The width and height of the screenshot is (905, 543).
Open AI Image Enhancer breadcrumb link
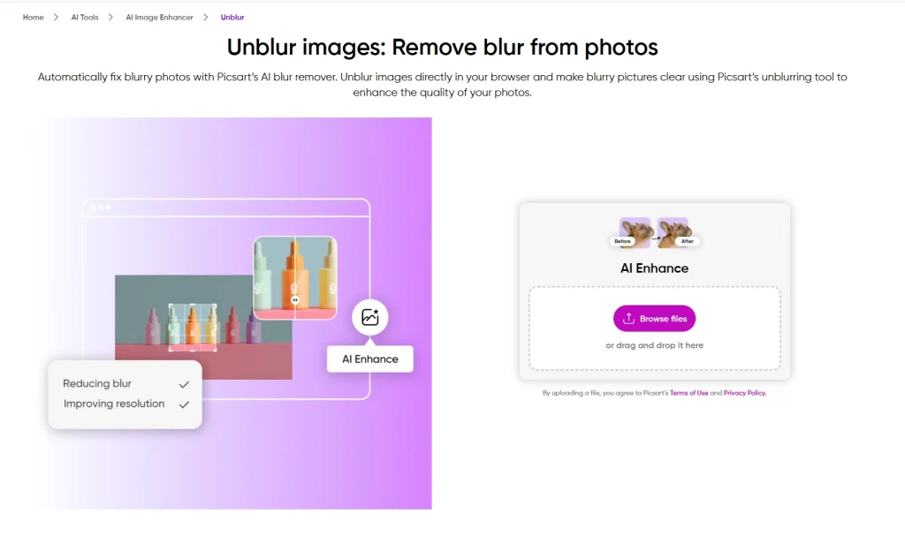[159, 18]
